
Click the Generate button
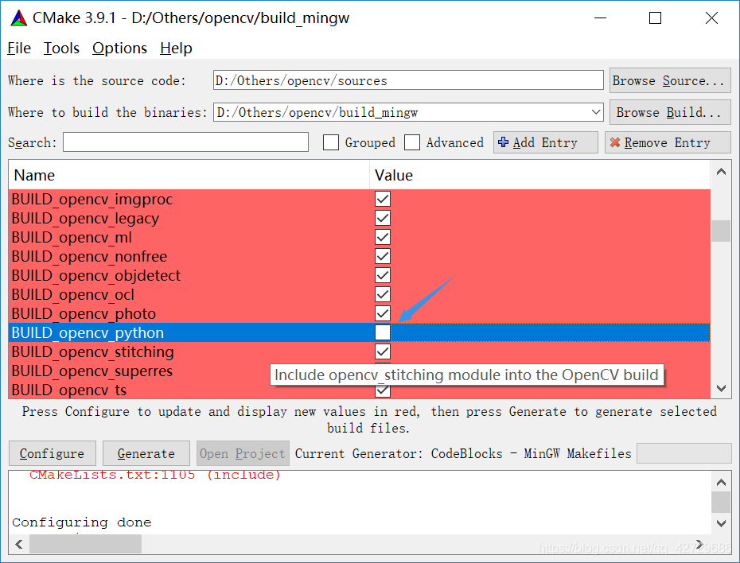pos(146,453)
